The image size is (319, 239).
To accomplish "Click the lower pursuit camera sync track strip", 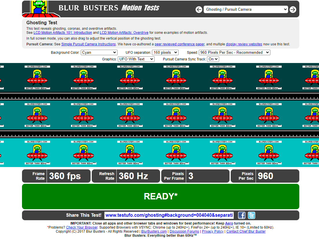I will click(159, 134).
